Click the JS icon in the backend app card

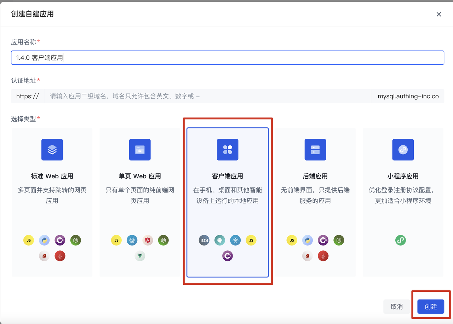pos(292,240)
